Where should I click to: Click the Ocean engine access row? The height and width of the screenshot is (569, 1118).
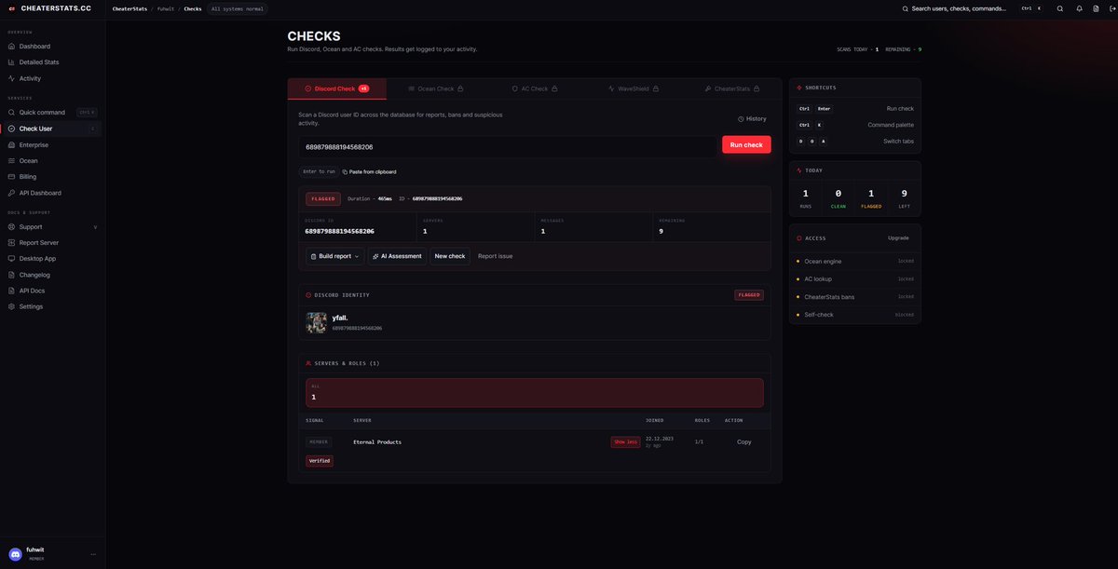point(855,262)
